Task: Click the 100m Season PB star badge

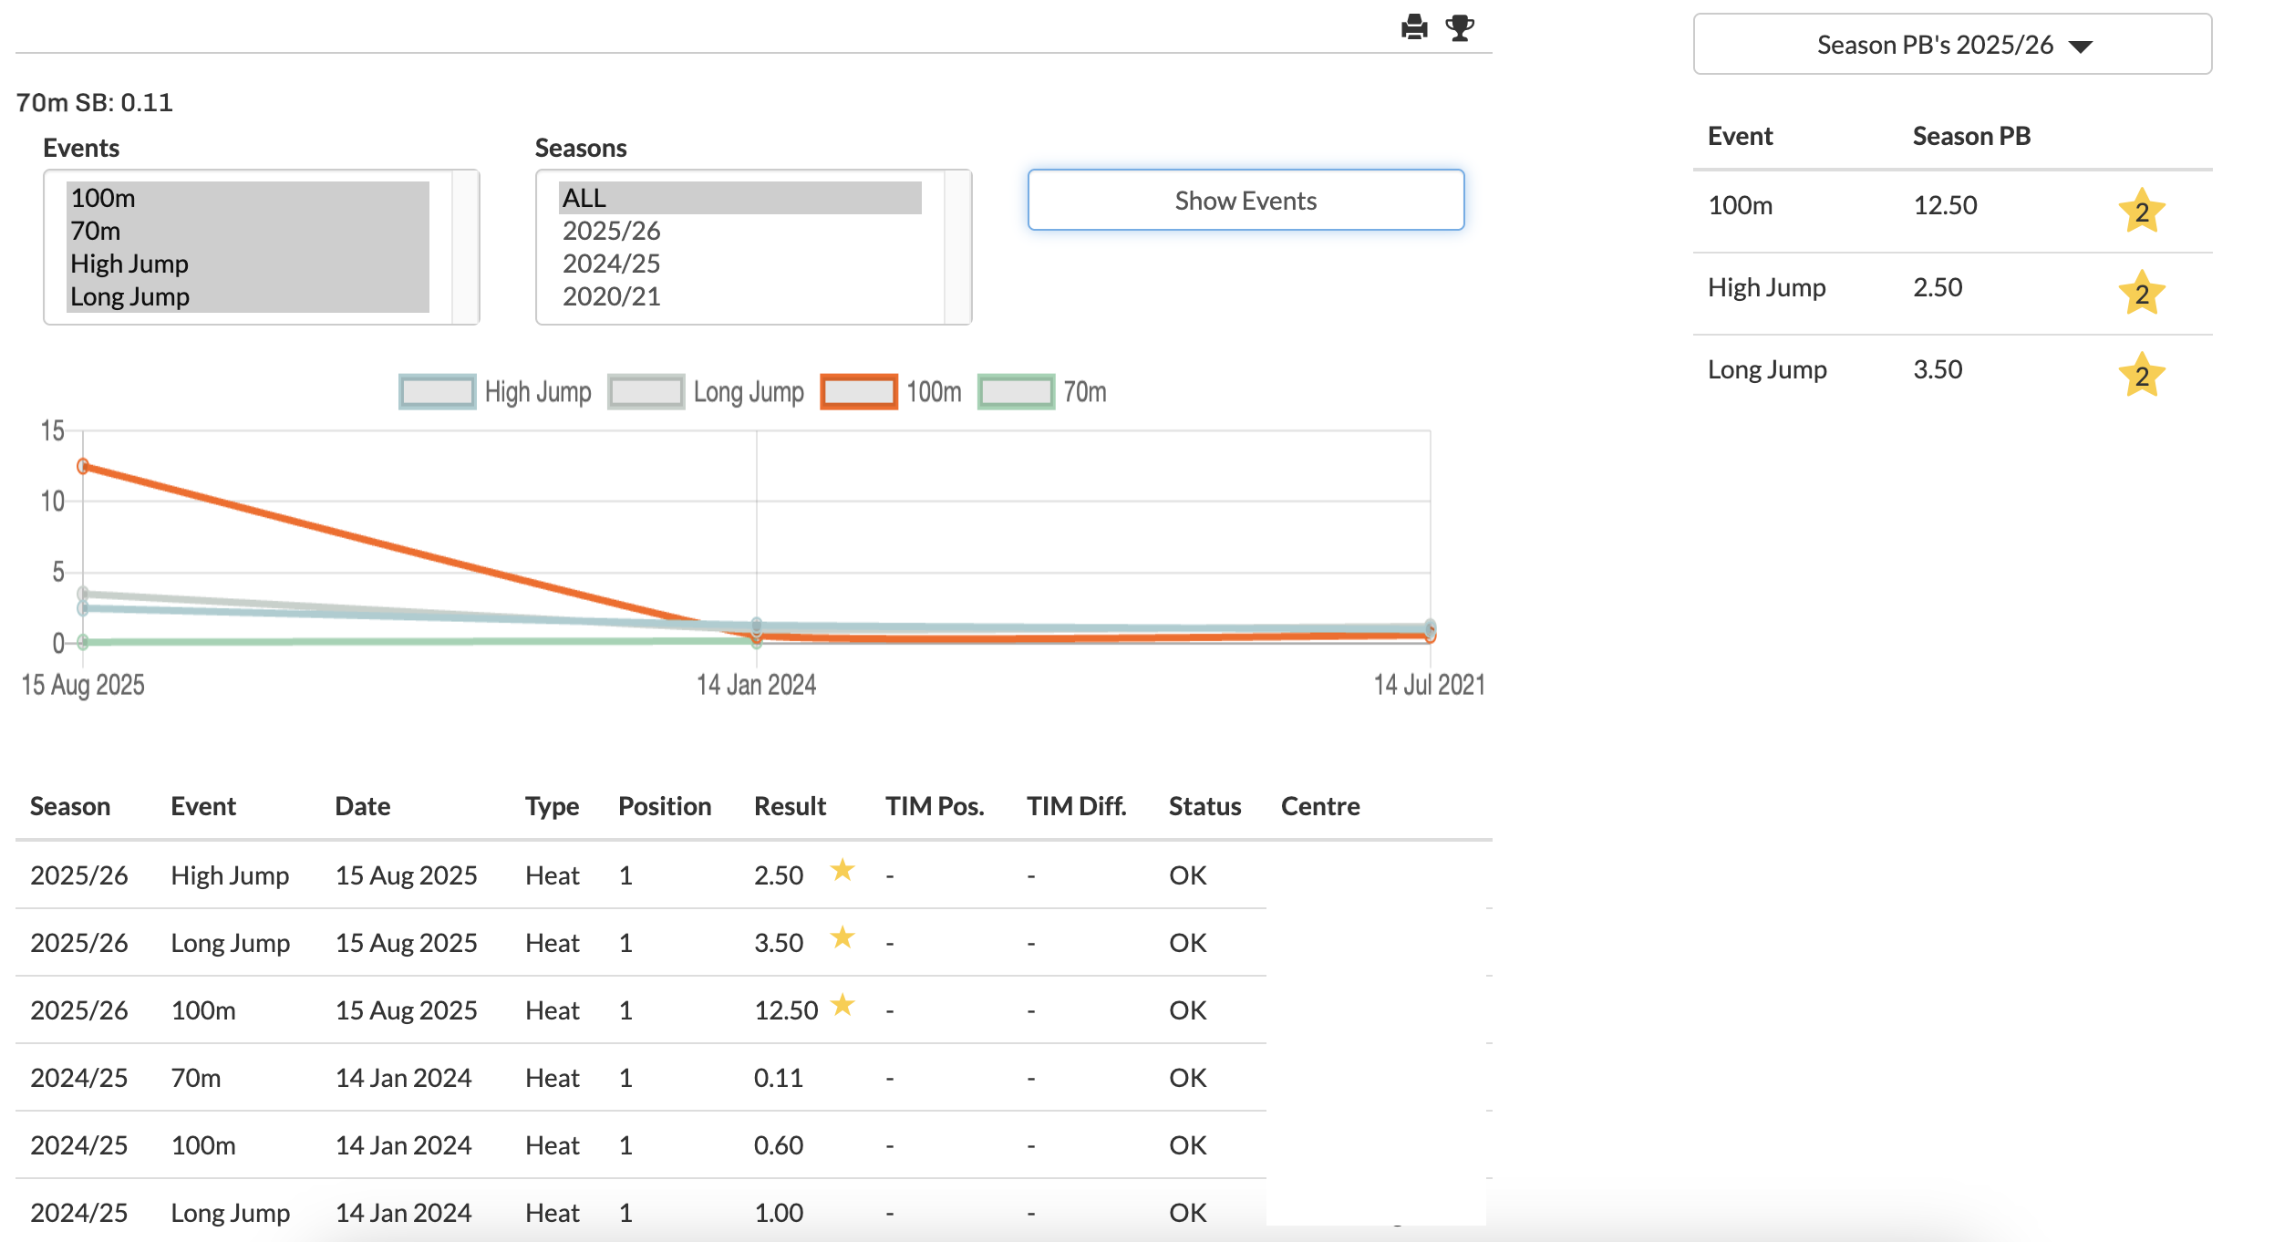Action: tap(2141, 212)
